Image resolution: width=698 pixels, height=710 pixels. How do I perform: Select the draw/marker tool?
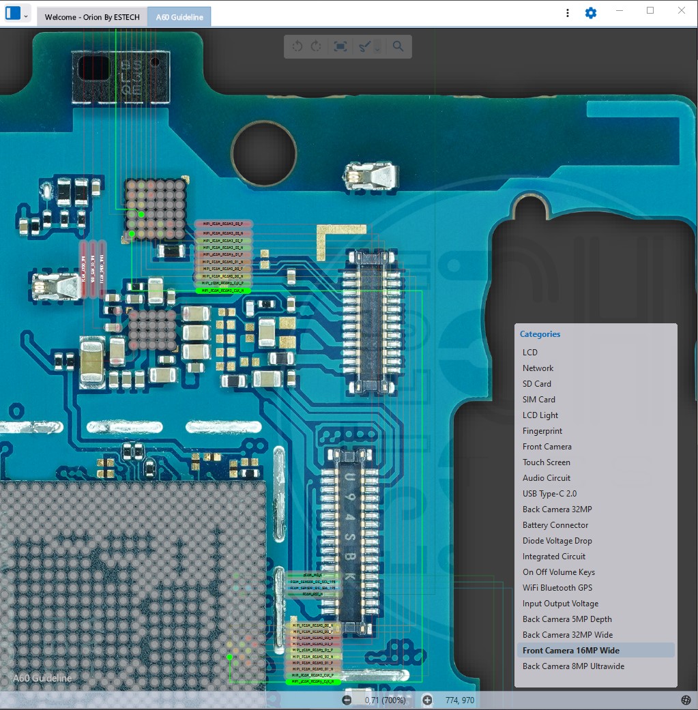pyautogui.click(x=365, y=46)
